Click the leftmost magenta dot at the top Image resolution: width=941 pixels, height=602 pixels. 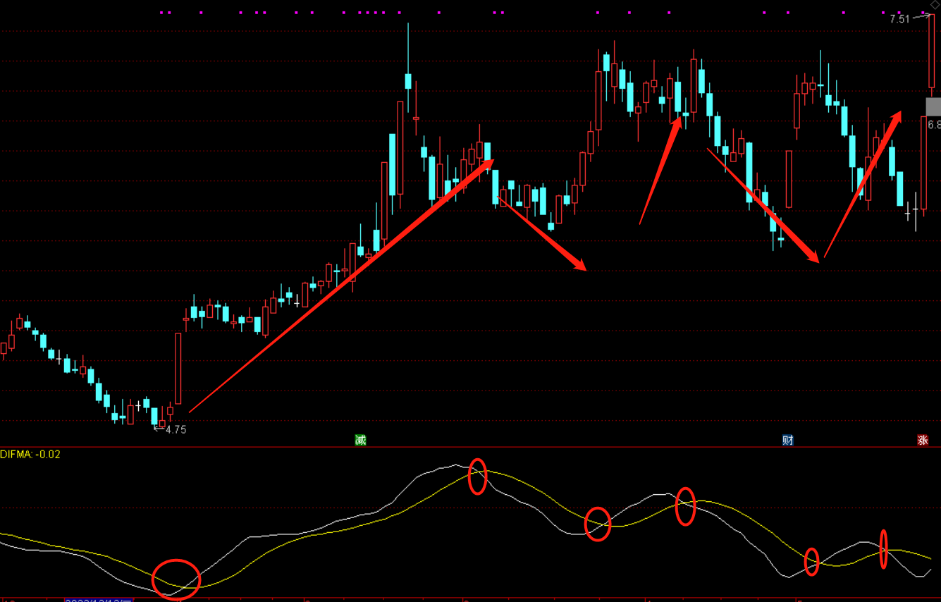[x=162, y=12]
